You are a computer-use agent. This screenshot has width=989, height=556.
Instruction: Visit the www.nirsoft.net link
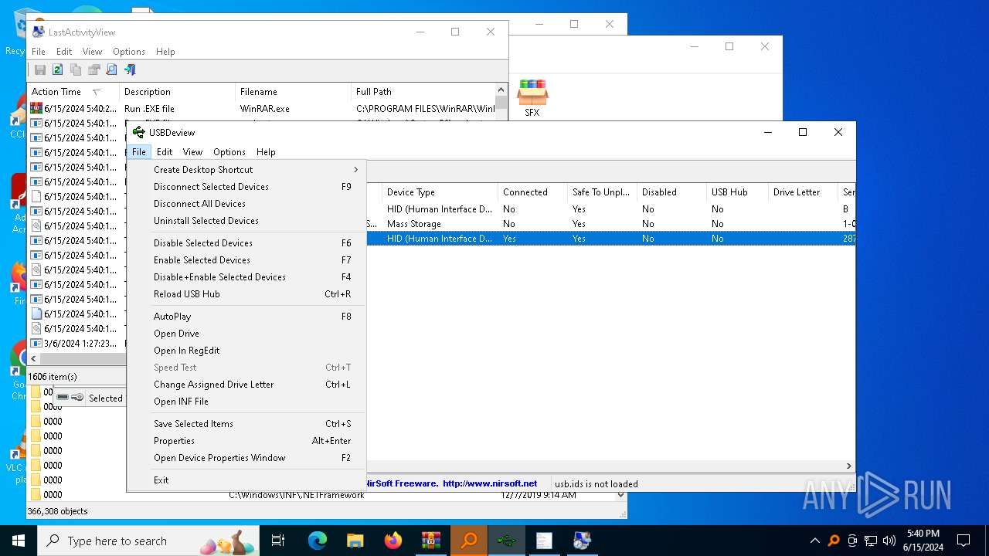tap(490, 483)
